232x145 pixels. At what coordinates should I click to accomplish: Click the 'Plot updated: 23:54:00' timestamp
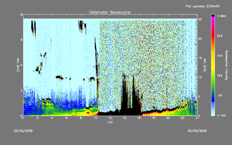[x=202, y=6]
